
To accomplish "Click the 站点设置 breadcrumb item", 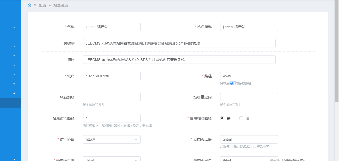I will coord(61,5).
